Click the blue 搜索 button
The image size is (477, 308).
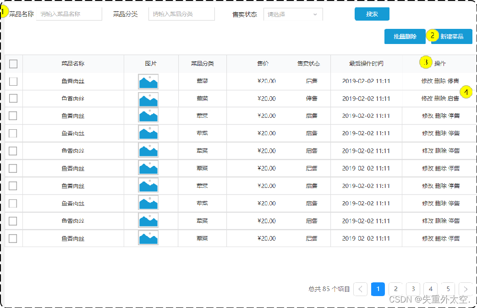[372, 14]
